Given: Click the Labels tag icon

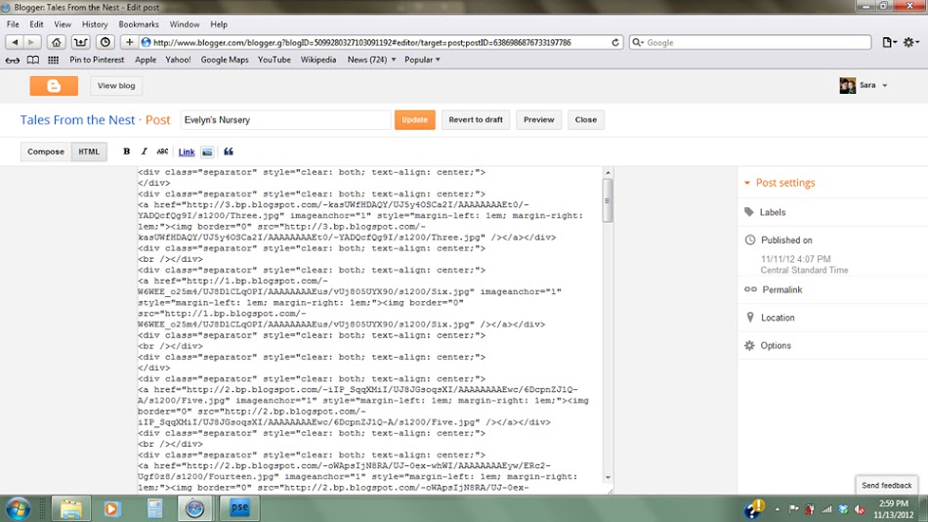Looking at the screenshot, I should 749,212.
